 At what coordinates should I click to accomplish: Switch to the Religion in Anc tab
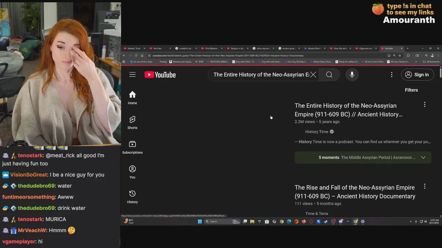point(238,48)
